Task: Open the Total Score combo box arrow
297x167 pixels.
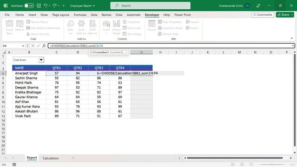Action: click(41, 60)
